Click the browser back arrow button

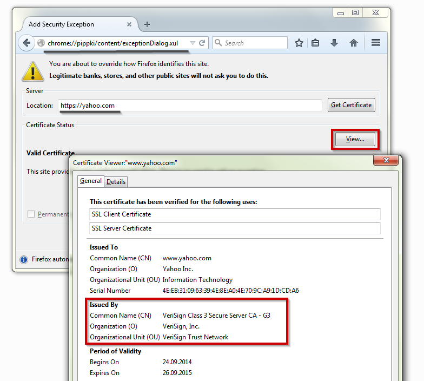click(x=27, y=43)
